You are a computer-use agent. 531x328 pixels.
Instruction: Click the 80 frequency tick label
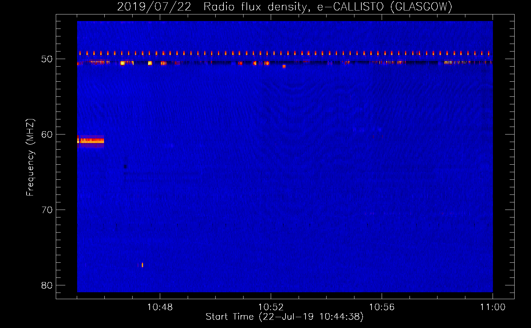pyautogui.click(x=47, y=285)
